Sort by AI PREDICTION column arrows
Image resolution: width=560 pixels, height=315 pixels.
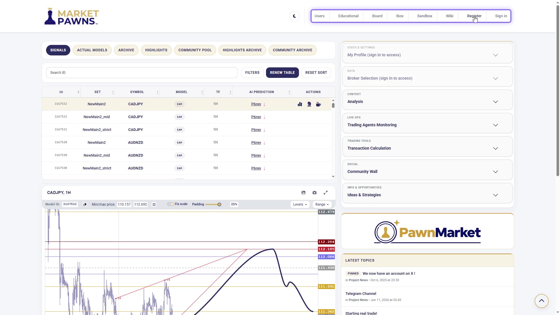pos(289,92)
